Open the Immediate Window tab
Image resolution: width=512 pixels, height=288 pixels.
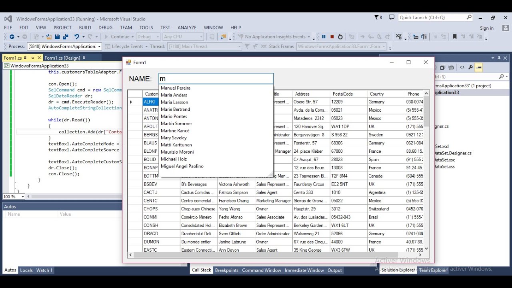tap(304, 270)
